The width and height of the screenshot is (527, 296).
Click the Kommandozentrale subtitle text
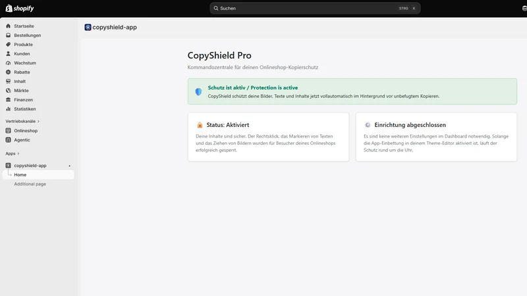[253, 67]
